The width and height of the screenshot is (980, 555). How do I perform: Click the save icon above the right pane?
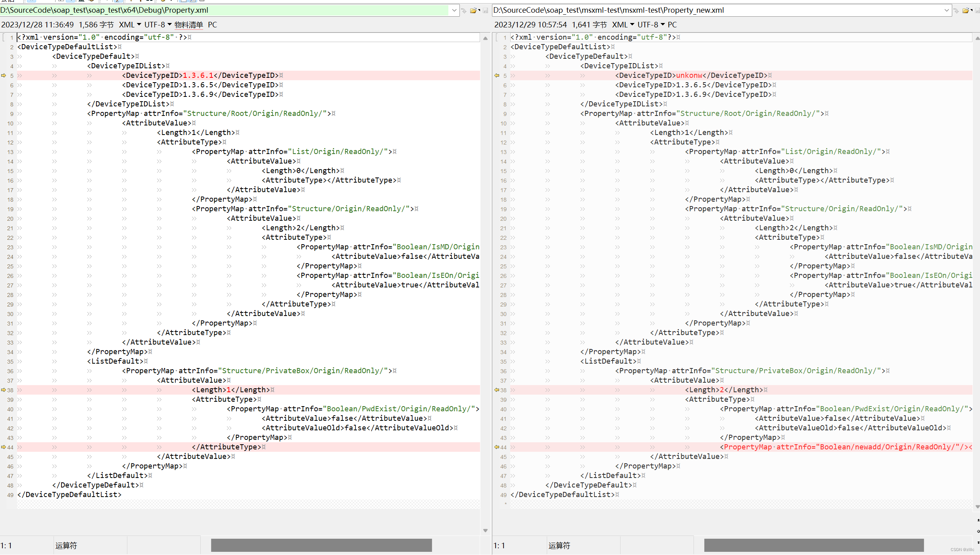pyautogui.click(x=977, y=10)
